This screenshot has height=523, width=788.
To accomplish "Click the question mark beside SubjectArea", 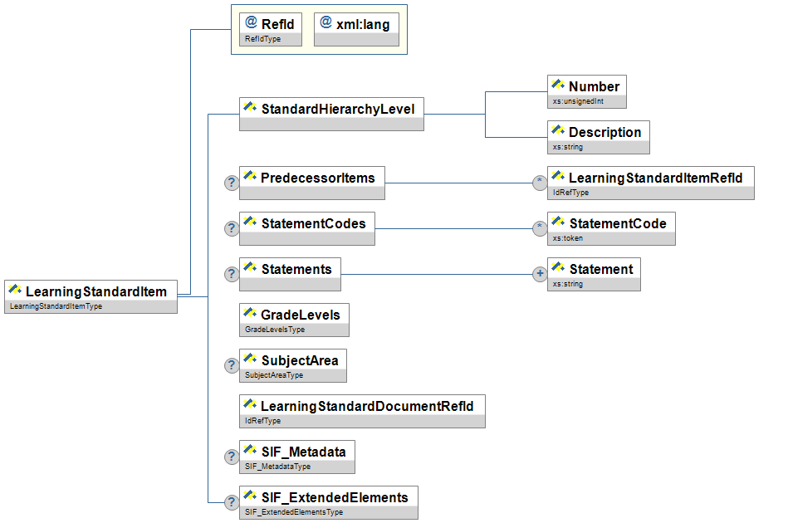I will [232, 366].
